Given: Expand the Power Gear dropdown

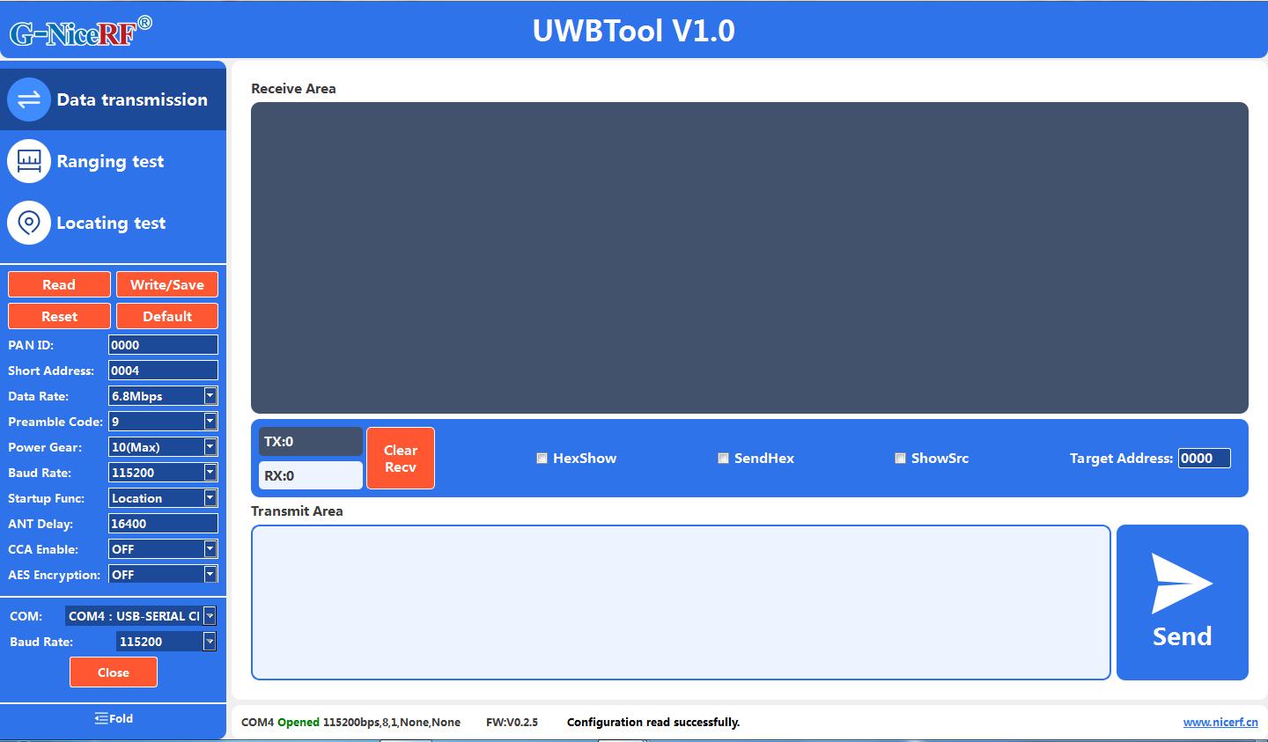Looking at the screenshot, I should (163, 447).
